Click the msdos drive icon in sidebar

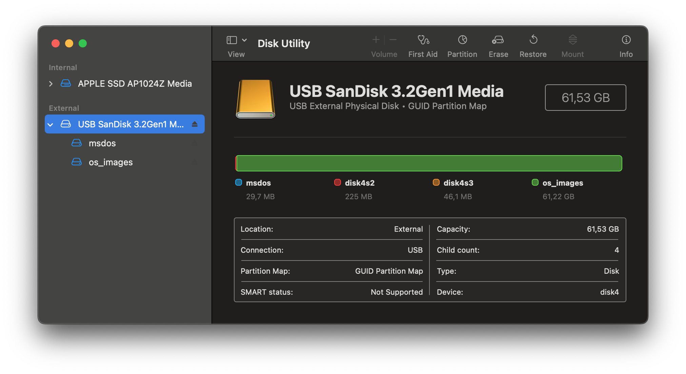[77, 143]
